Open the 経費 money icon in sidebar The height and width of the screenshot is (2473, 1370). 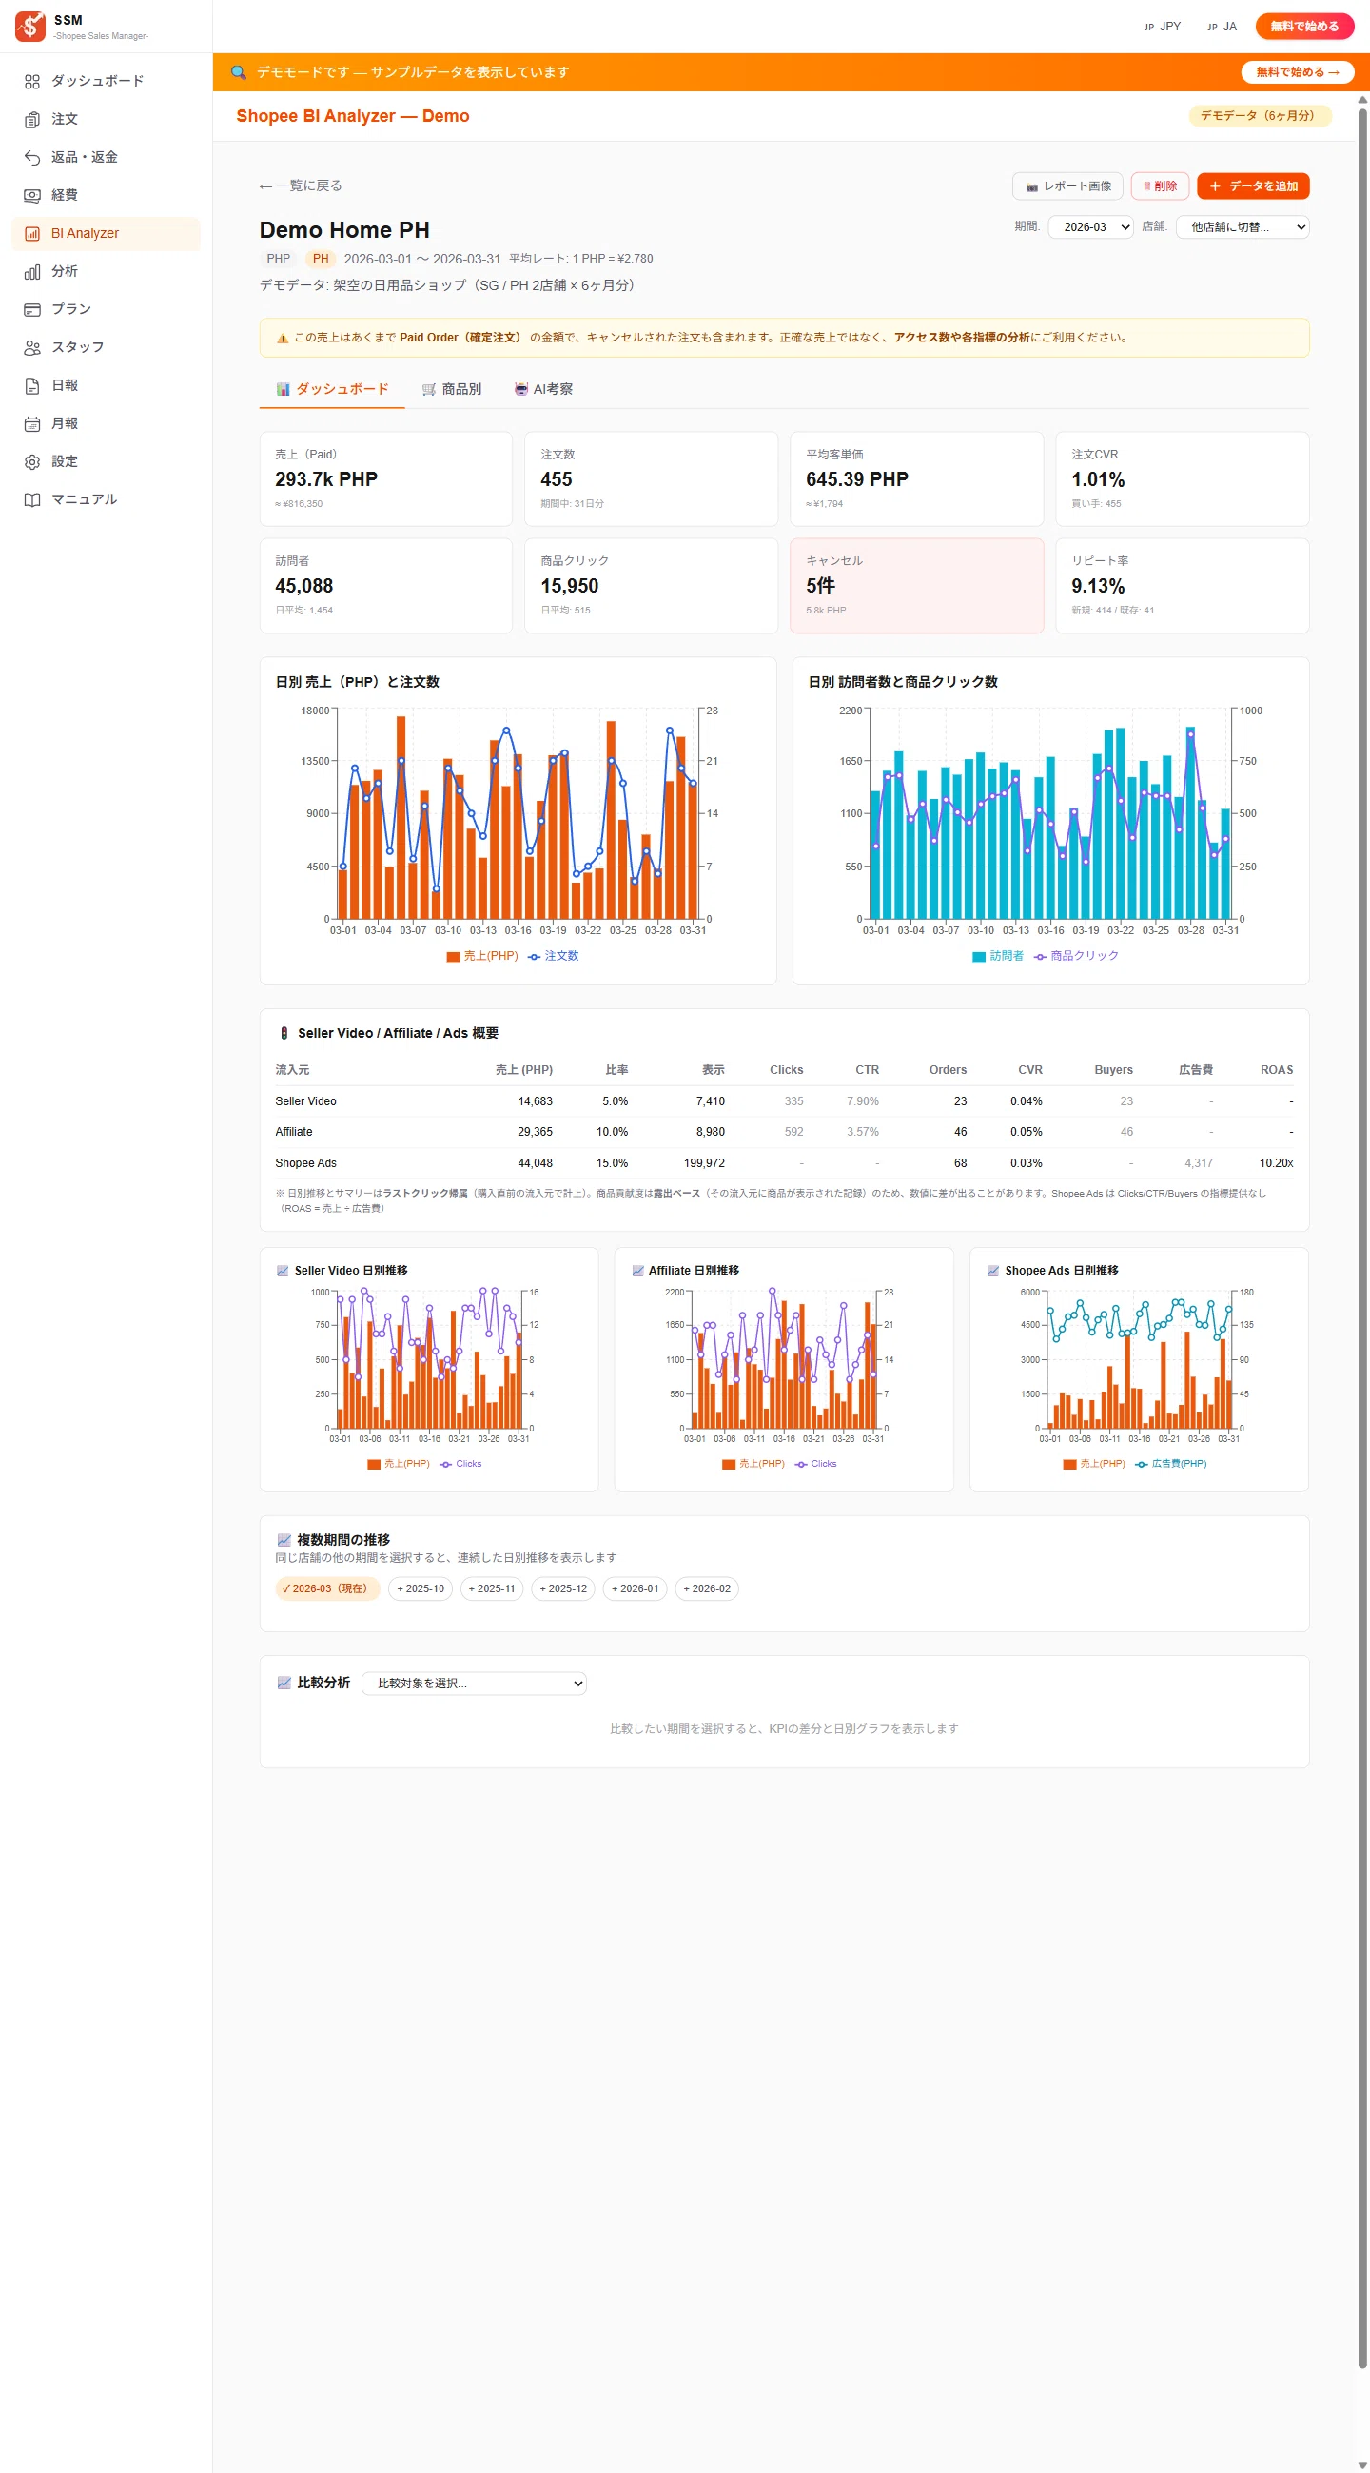(32, 196)
